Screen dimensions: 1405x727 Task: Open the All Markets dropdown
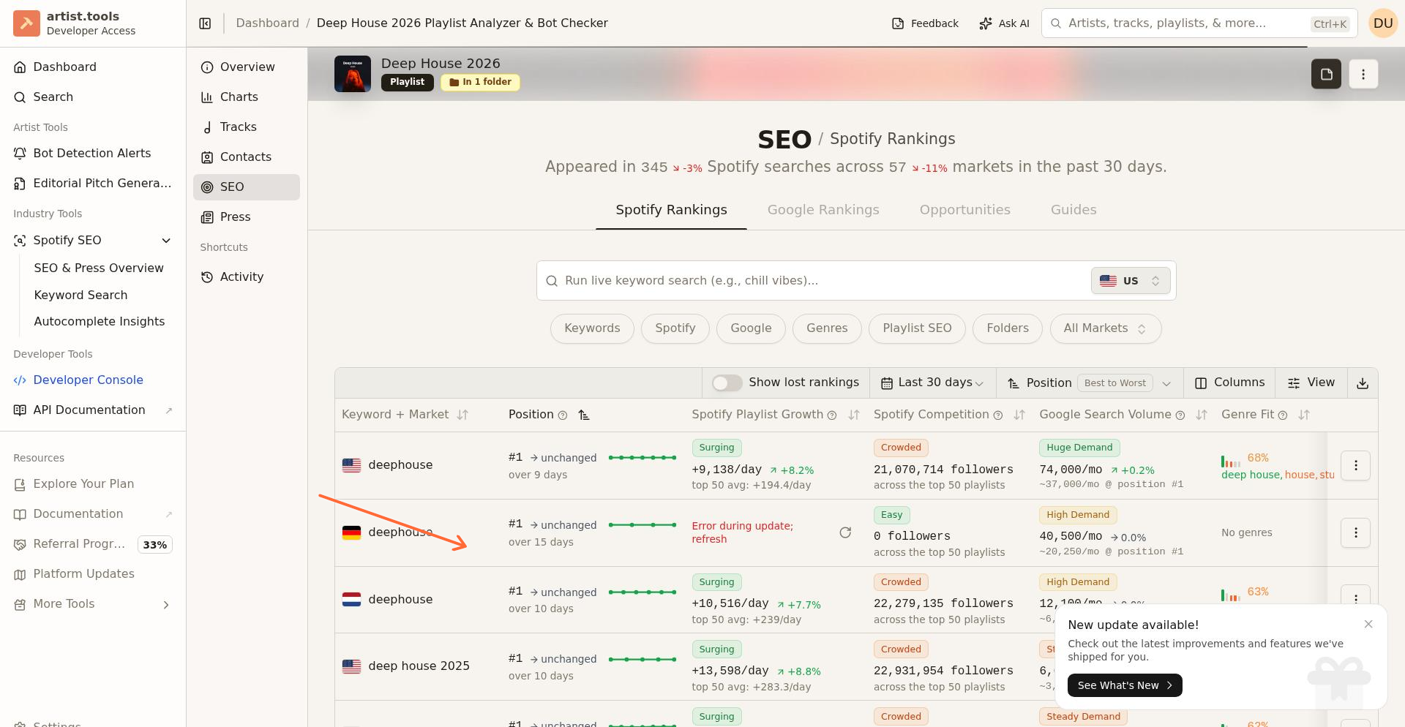click(x=1105, y=328)
